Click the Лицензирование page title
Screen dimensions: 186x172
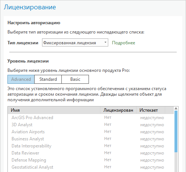point(30,7)
